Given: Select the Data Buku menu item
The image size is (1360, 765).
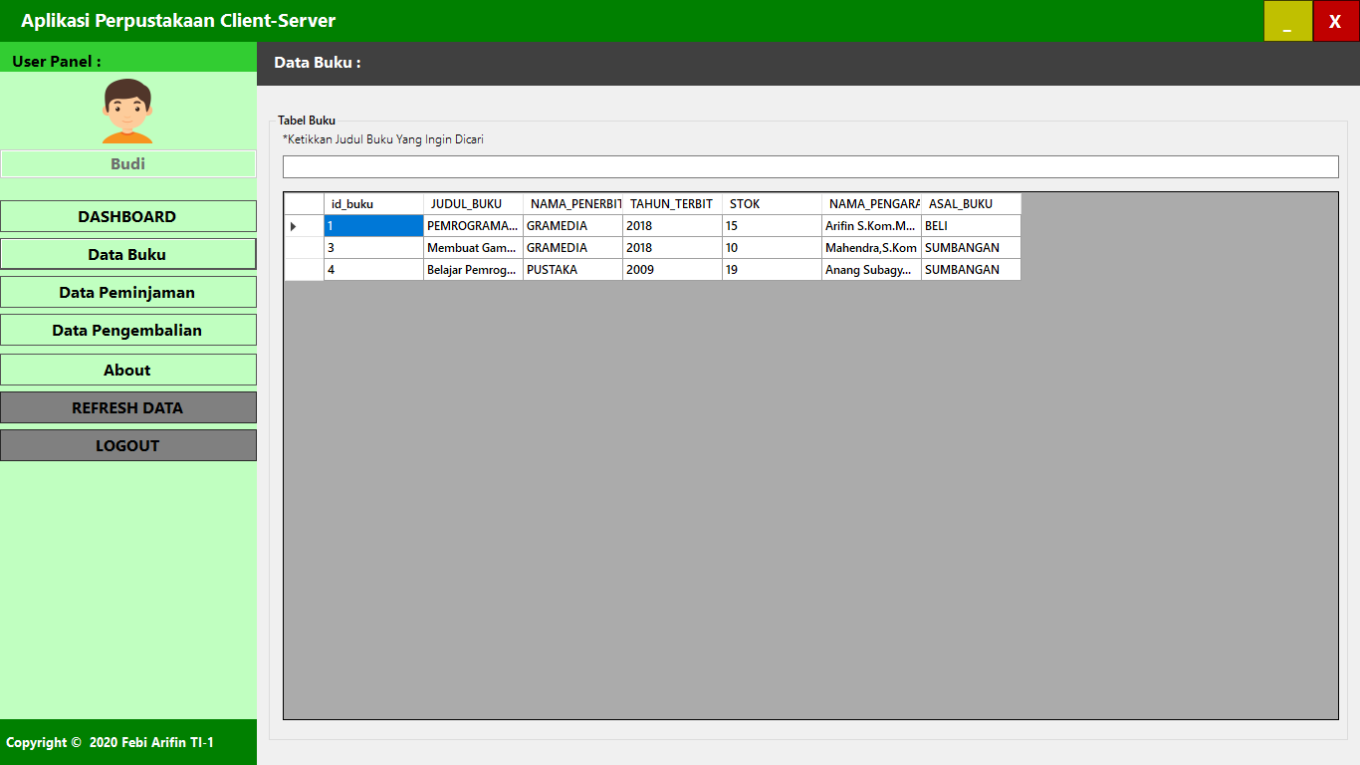Looking at the screenshot, I should pyautogui.click(x=127, y=254).
